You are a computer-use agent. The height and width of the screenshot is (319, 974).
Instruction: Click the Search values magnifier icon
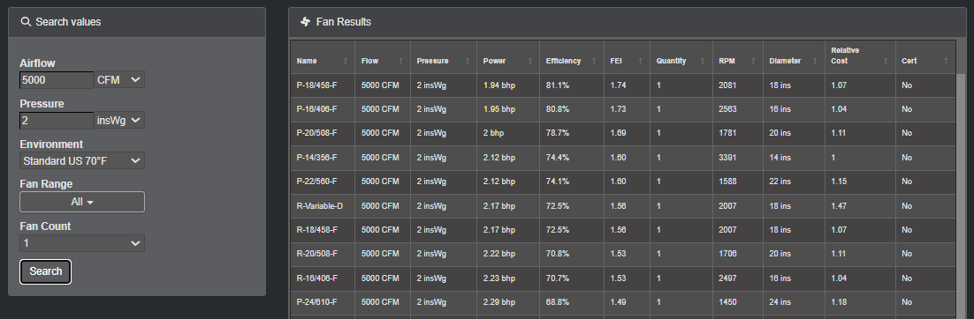26,22
